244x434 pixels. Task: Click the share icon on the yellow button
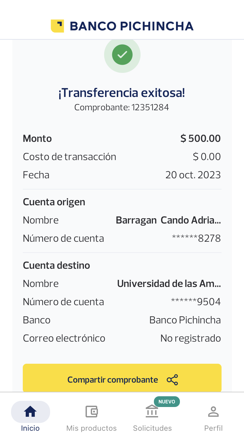click(x=172, y=380)
